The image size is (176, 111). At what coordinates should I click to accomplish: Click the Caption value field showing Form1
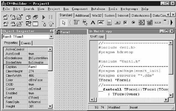(x=38, y=67)
